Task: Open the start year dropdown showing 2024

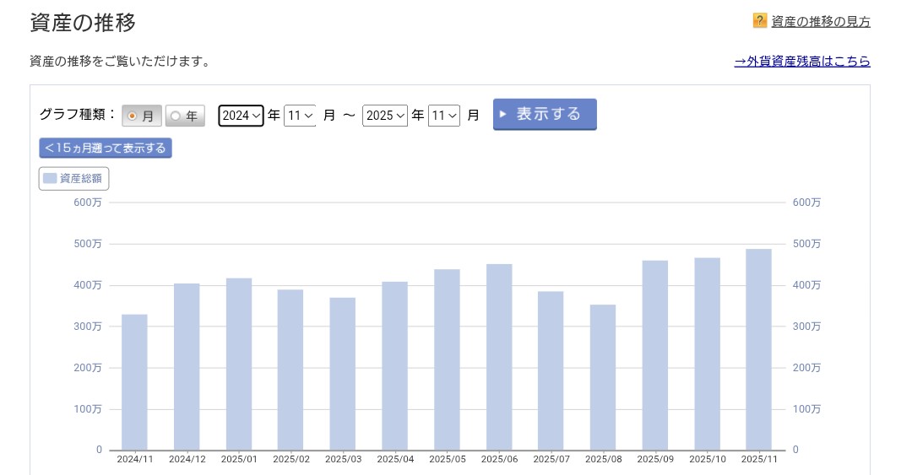Action: (x=241, y=116)
